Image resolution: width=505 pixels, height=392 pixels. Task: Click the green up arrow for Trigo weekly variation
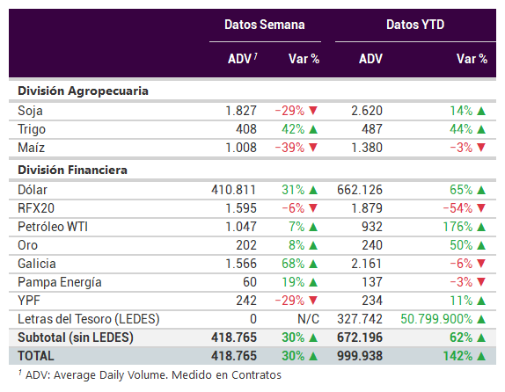313,129
